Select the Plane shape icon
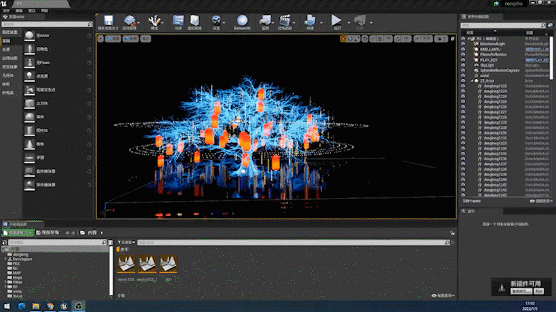Screen dimensions: 556x312 pos(30,158)
